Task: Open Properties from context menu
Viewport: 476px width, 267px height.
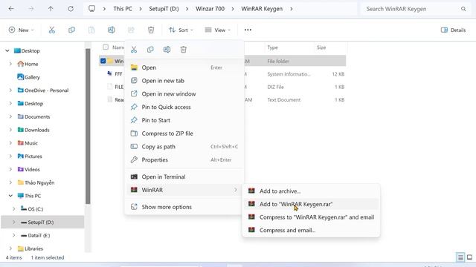Action: coord(184,160)
